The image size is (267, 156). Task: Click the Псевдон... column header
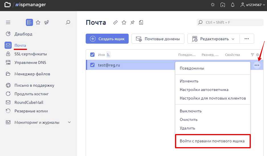point(187,55)
